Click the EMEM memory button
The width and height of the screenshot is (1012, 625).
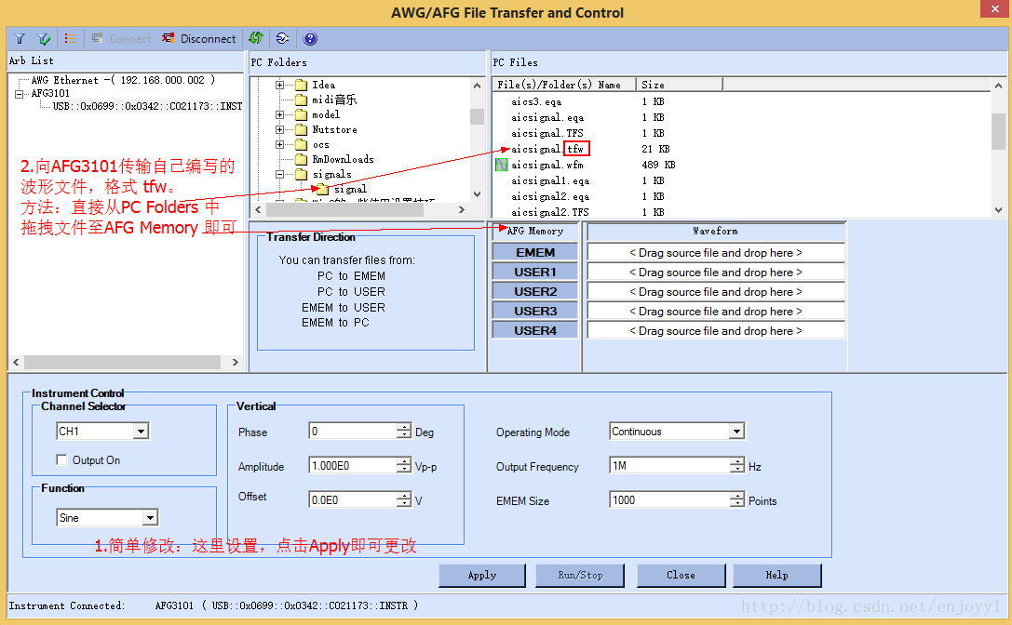tap(535, 253)
